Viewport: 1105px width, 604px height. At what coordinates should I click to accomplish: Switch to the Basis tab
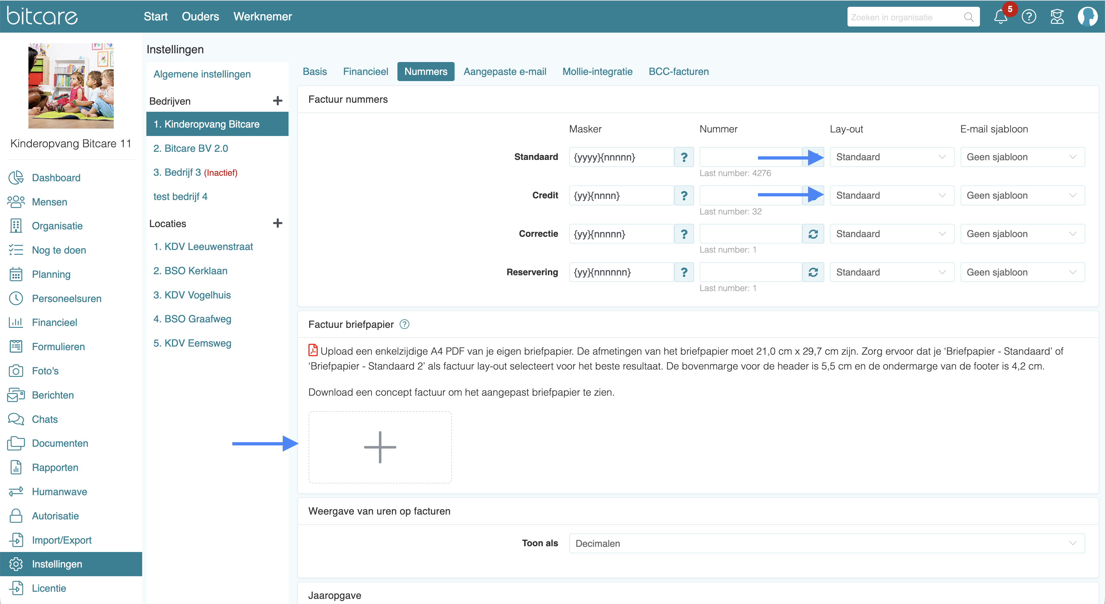tap(315, 71)
